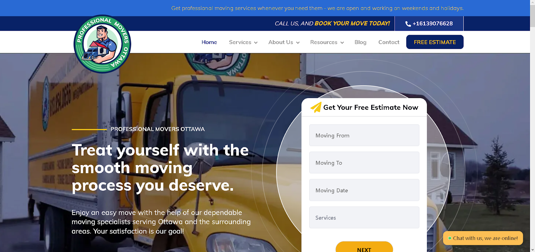
Task: Click the yellow NEXT button
Action: (364, 247)
